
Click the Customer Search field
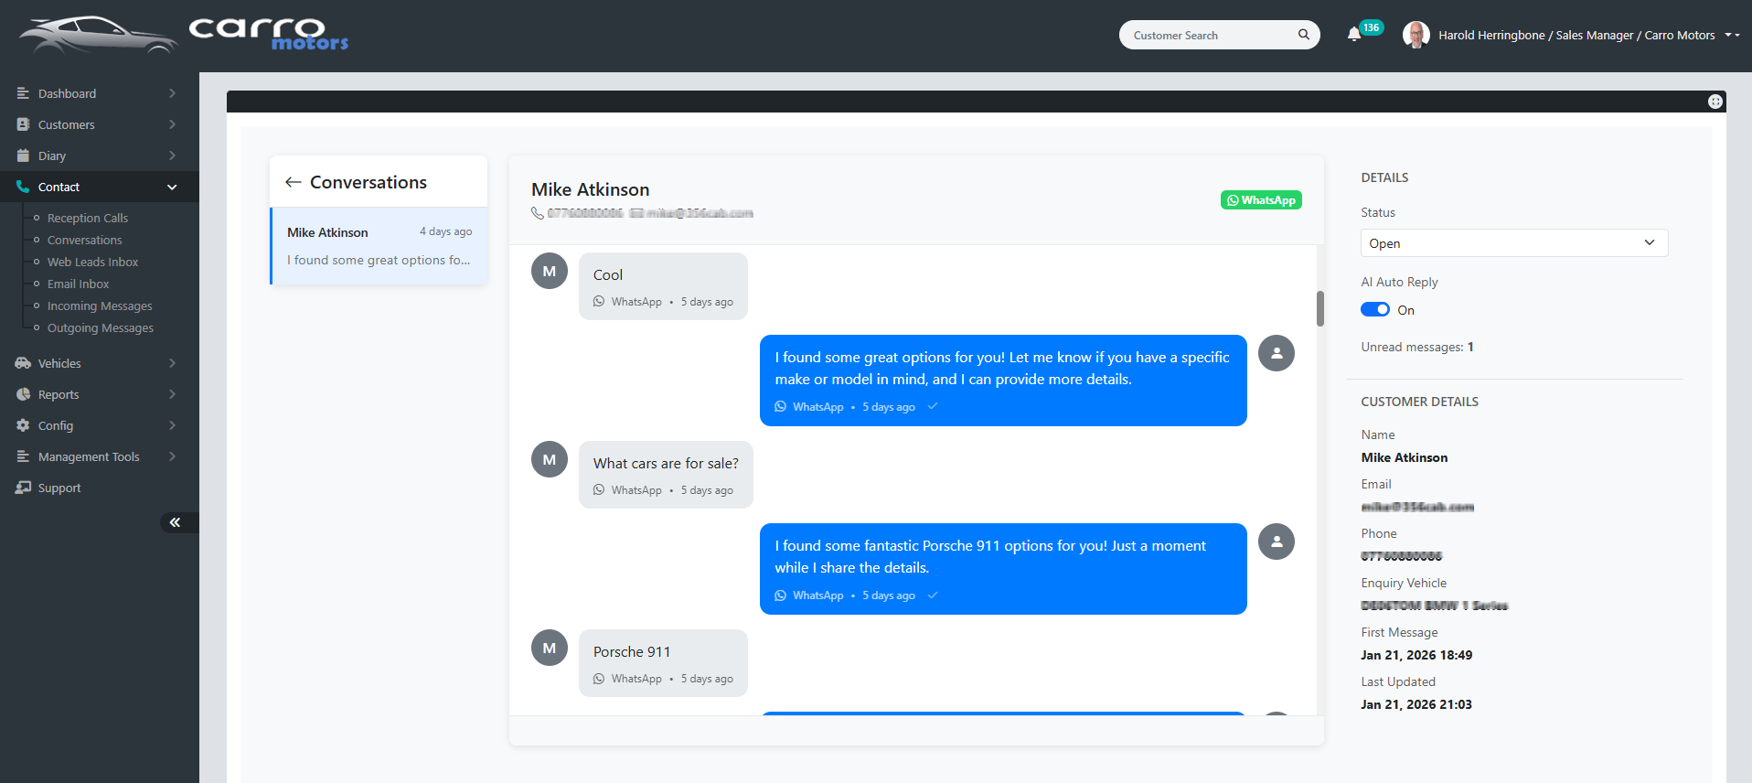(1207, 35)
